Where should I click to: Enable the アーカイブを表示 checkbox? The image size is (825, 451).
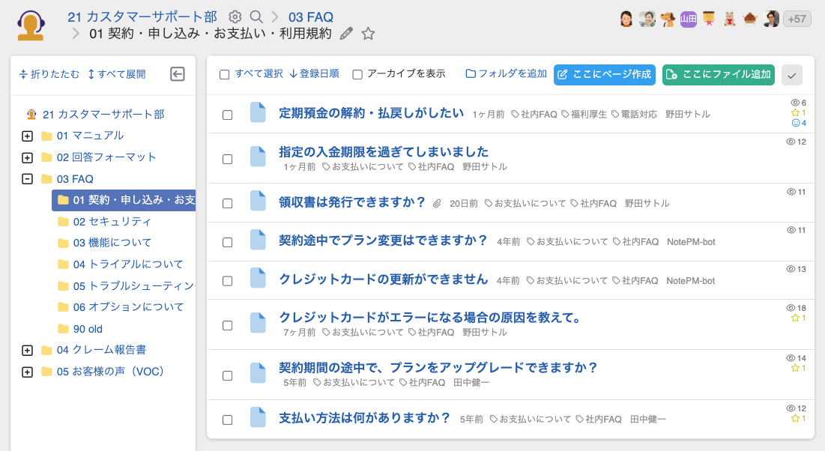pos(357,74)
